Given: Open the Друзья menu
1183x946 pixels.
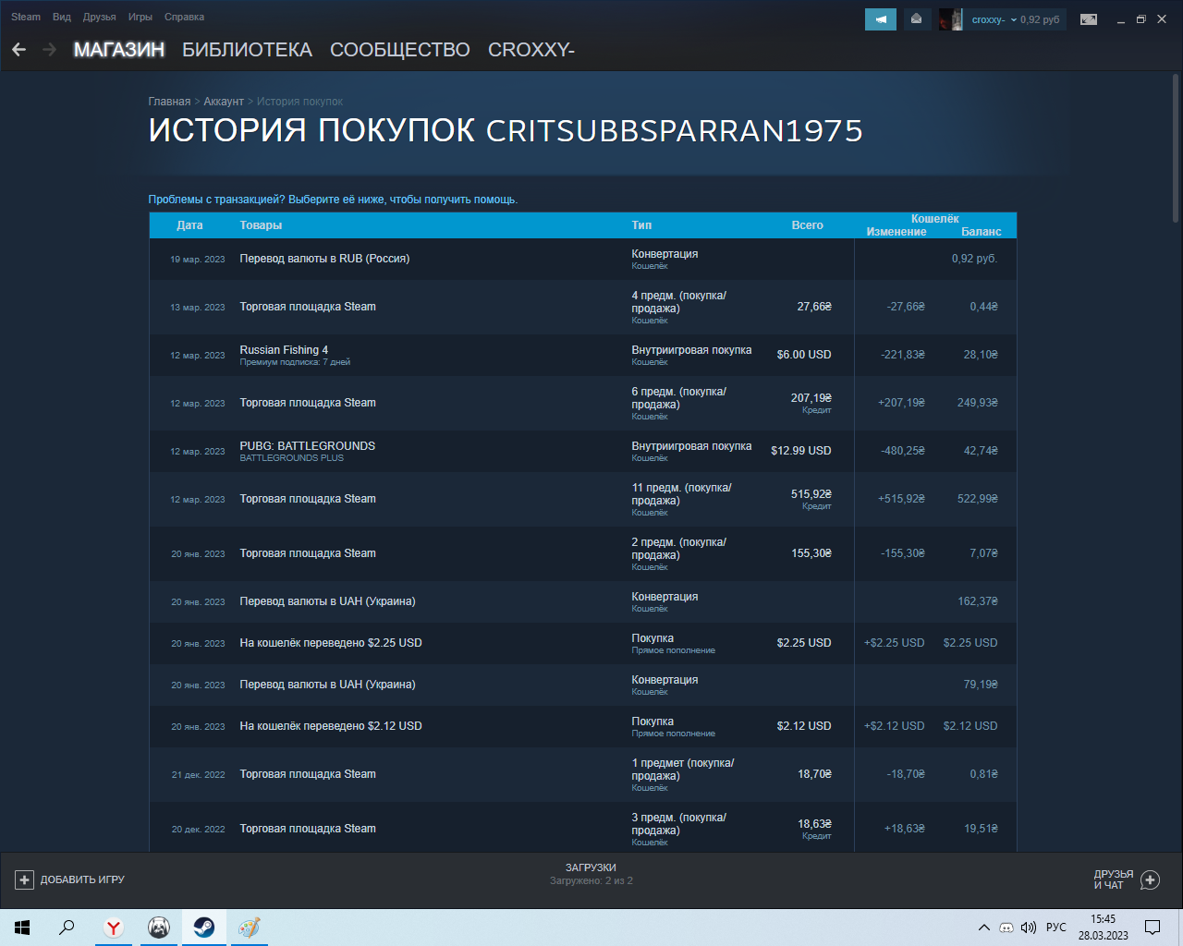Looking at the screenshot, I should coord(99,17).
